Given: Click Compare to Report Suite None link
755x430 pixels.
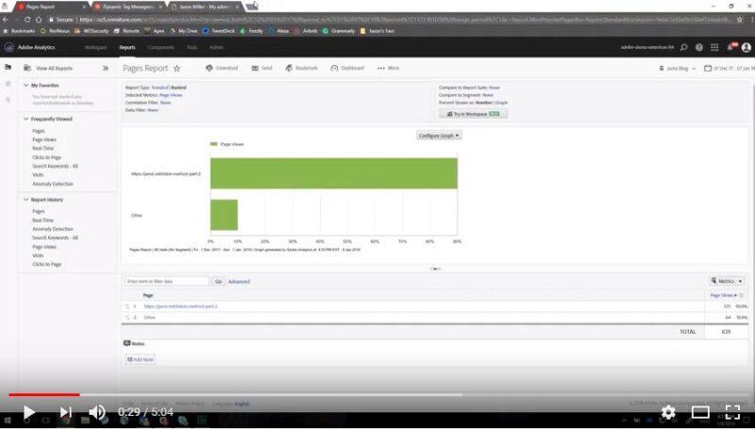Looking at the screenshot, I should pos(494,88).
